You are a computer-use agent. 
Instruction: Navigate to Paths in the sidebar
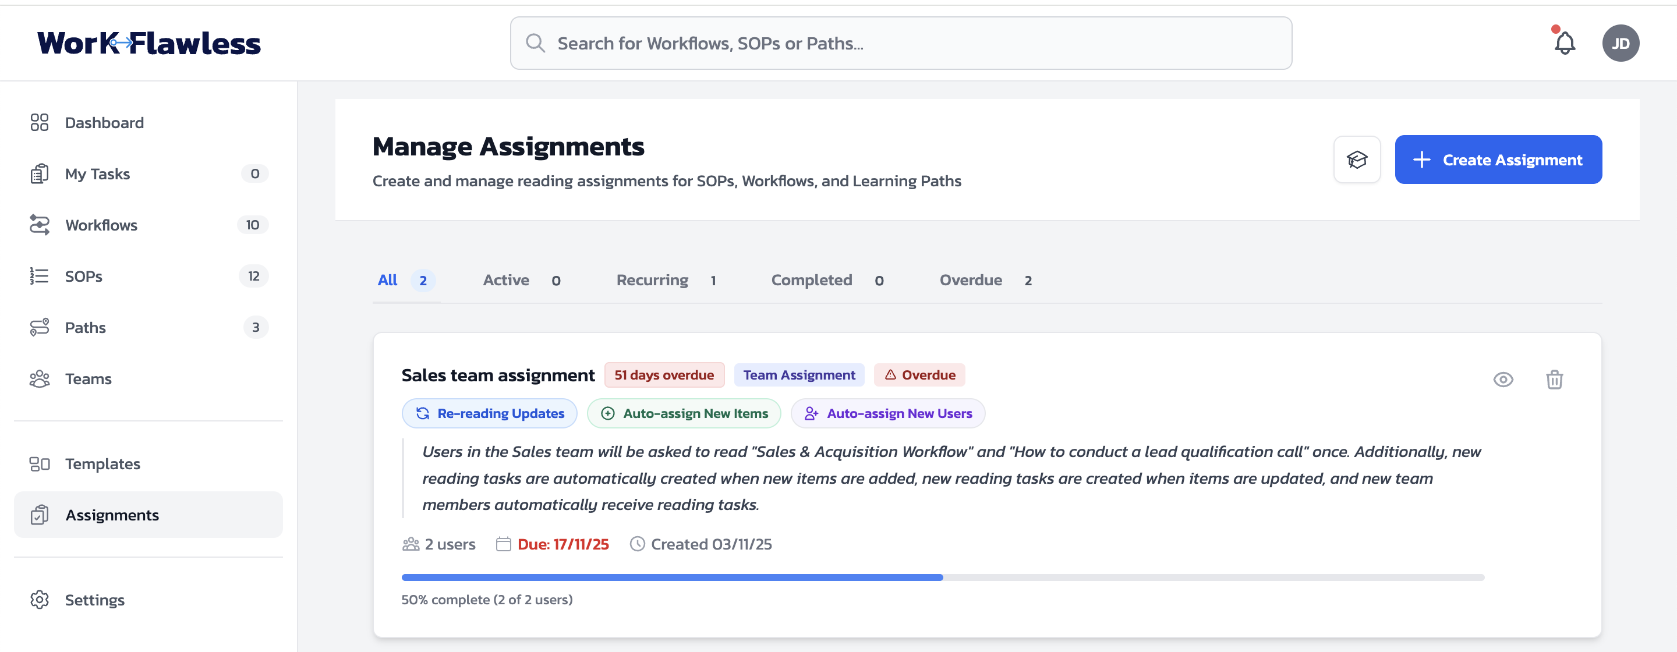84,327
